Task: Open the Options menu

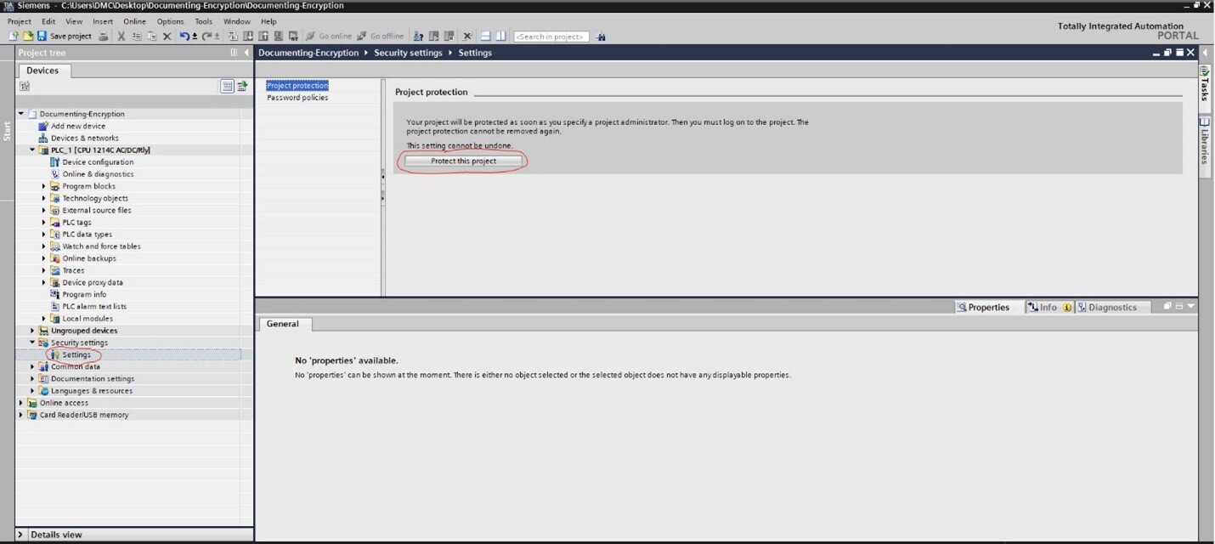Action: coord(170,21)
